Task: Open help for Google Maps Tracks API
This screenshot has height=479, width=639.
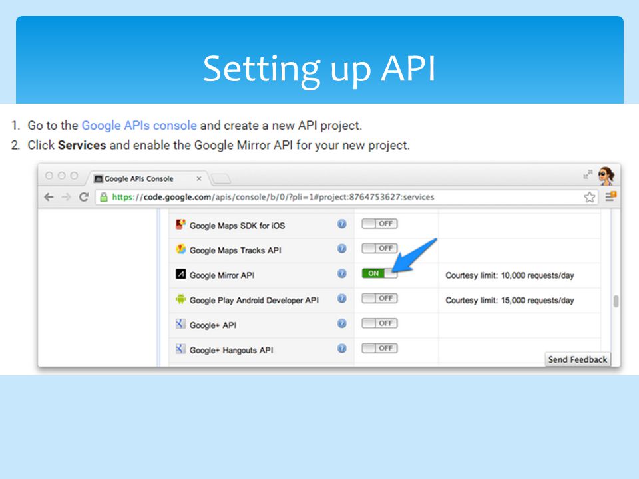Action: 342,248
